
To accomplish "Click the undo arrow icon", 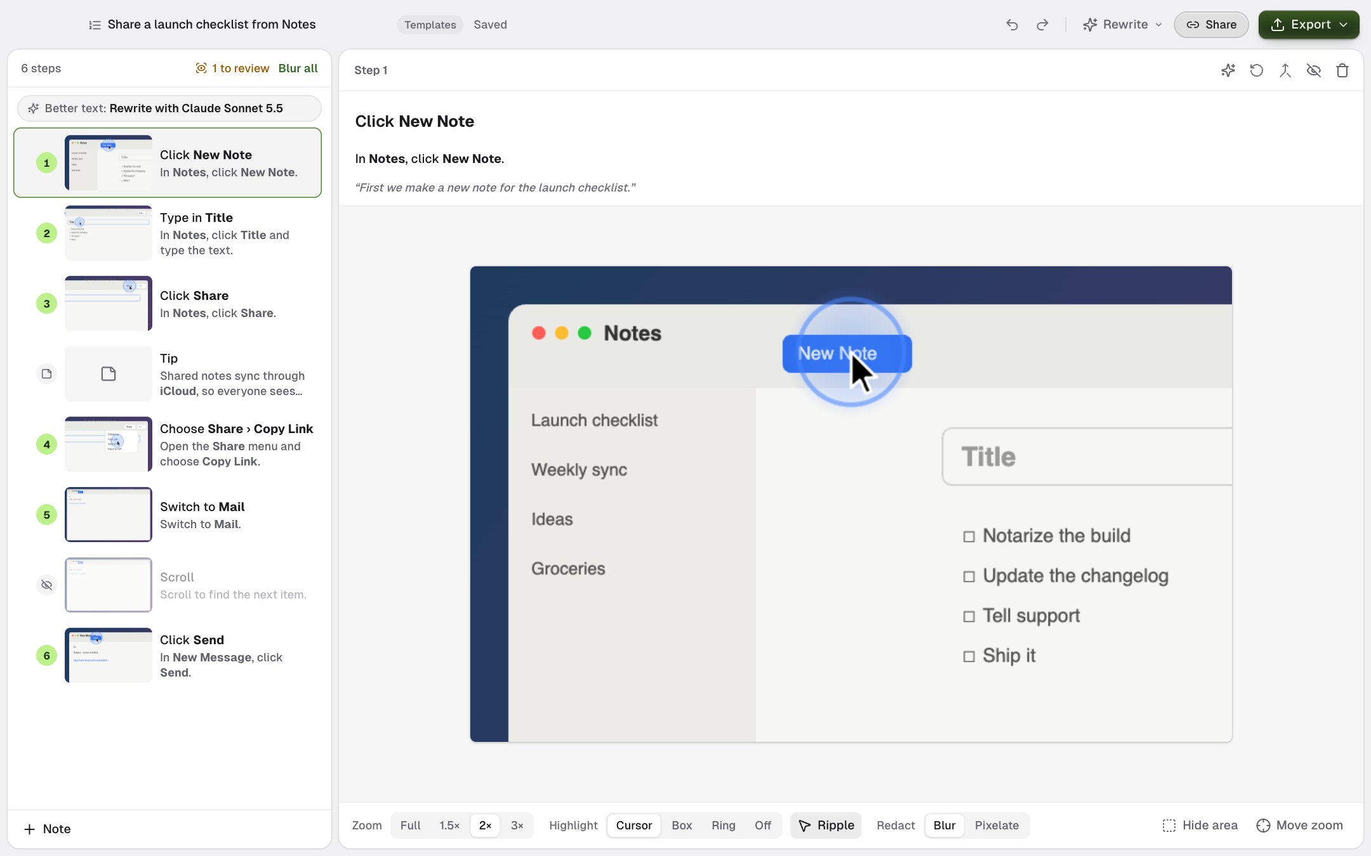I will (1012, 25).
